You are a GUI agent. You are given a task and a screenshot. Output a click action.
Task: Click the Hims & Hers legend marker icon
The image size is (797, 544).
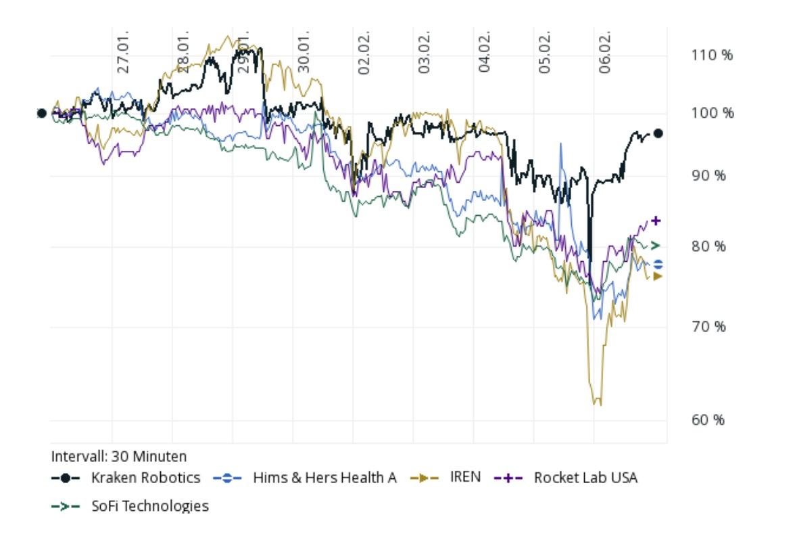click(227, 478)
